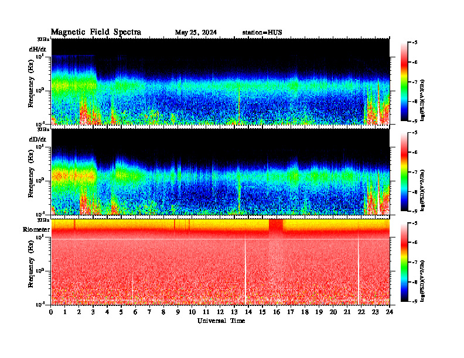The height and width of the screenshot is (358, 464).
Task: Click the hour "12" tick label on the time axis
Action: [220, 312]
